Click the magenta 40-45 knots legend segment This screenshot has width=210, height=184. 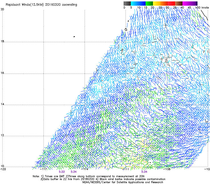coord(186,3)
